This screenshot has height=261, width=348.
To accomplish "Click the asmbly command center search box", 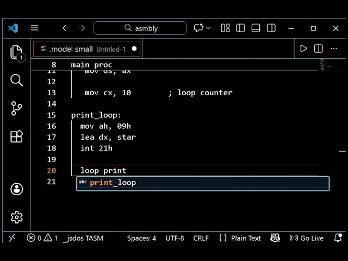I will coord(140,28).
